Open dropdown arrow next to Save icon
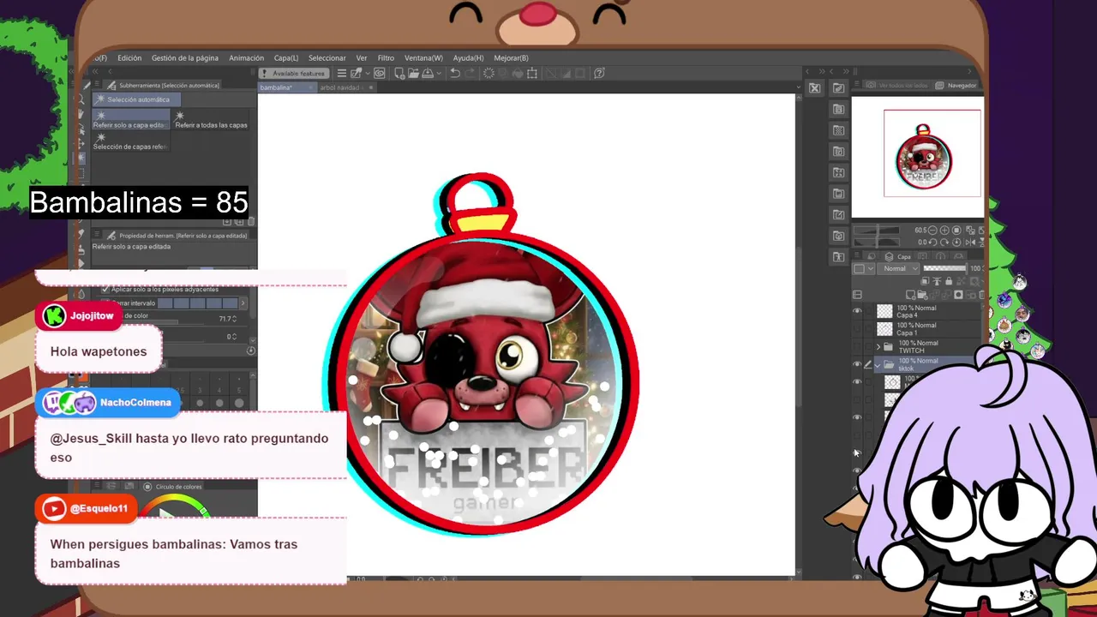The height and width of the screenshot is (617, 1097). point(440,73)
